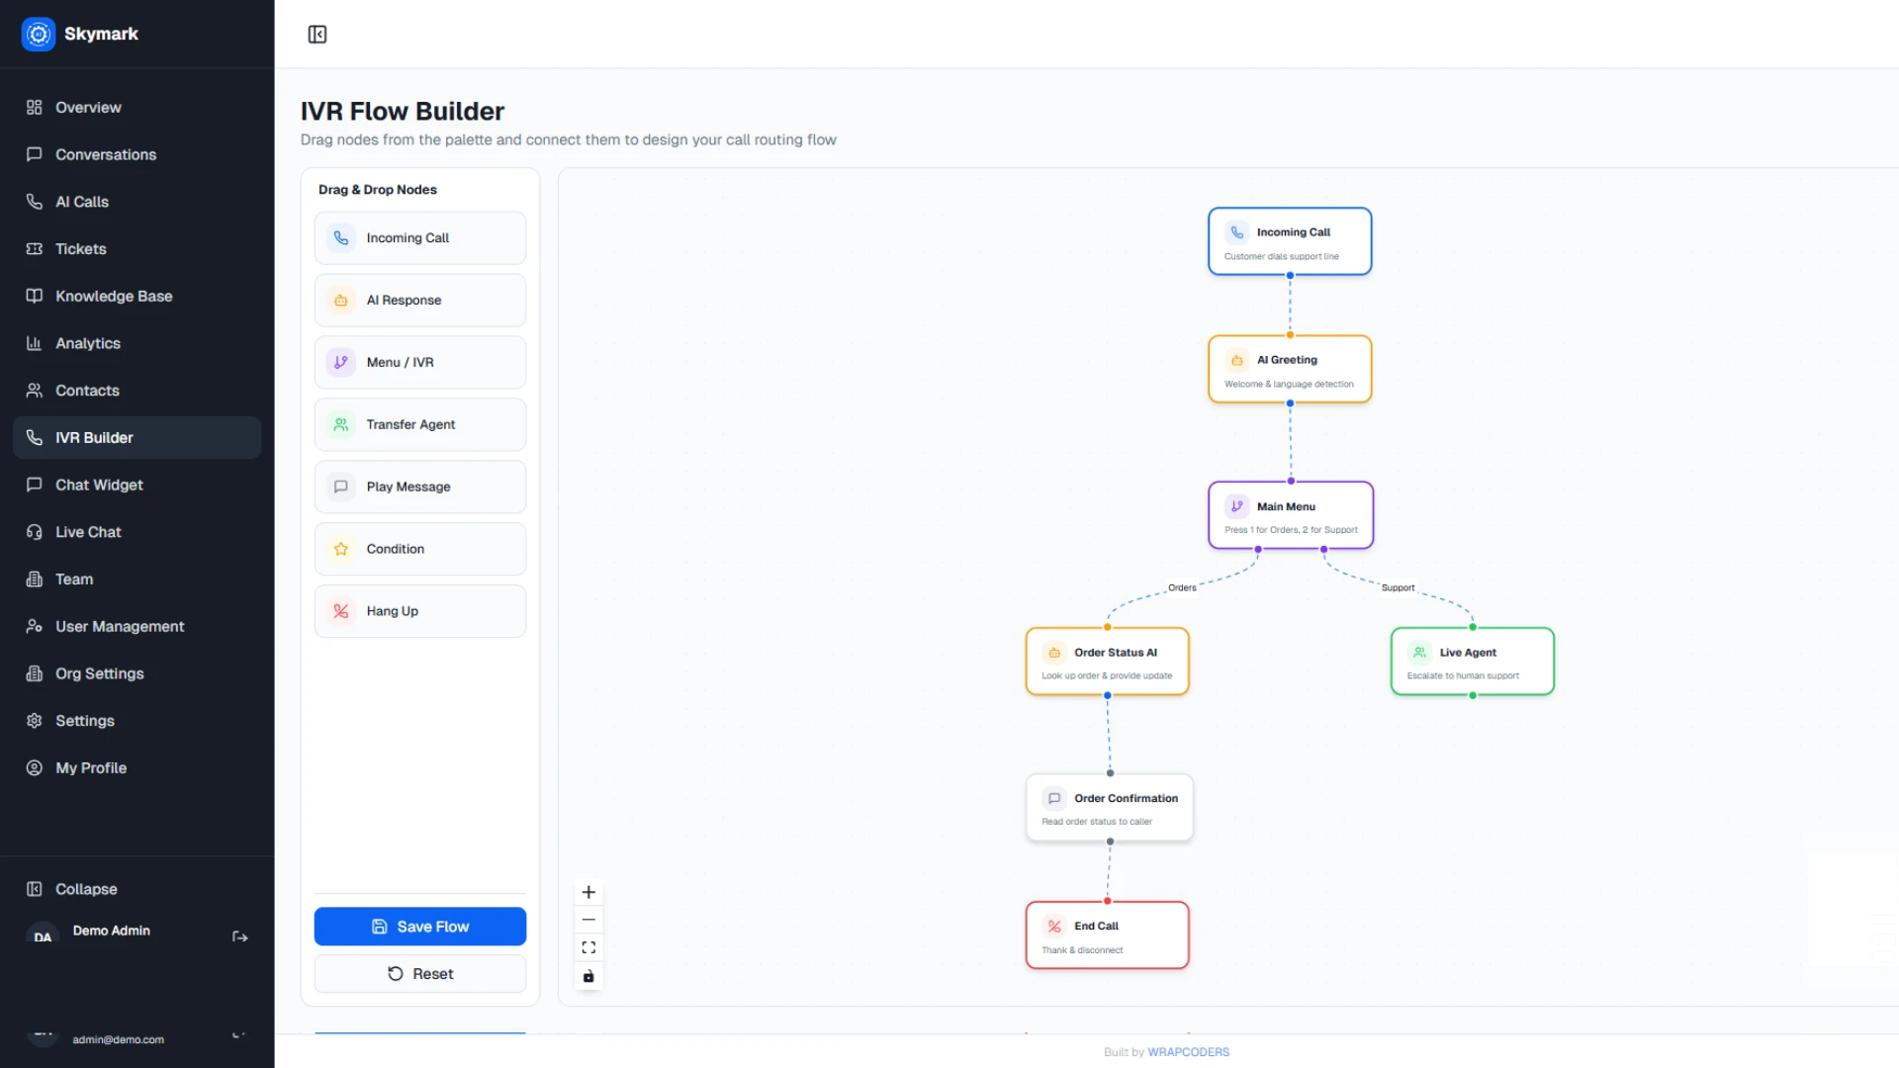This screenshot has height=1068, width=1899.
Task: Click Read order status to caller
Action: point(1097,822)
